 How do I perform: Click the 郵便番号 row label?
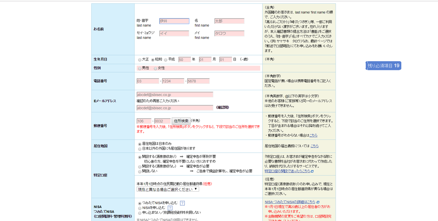click(x=100, y=126)
